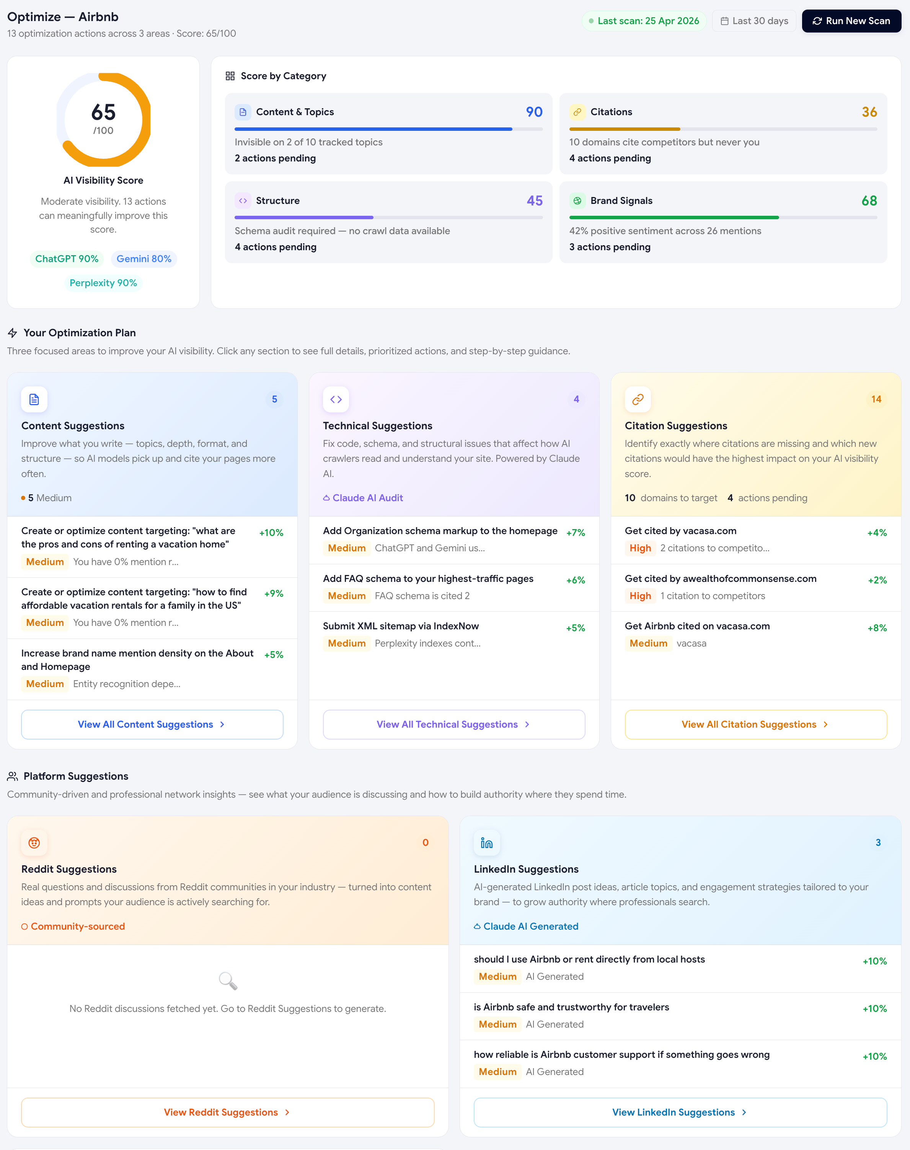Click the calendar icon beside Last 30 days
The width and height of the screenshot is (910, 1150).
pos(724,21)
